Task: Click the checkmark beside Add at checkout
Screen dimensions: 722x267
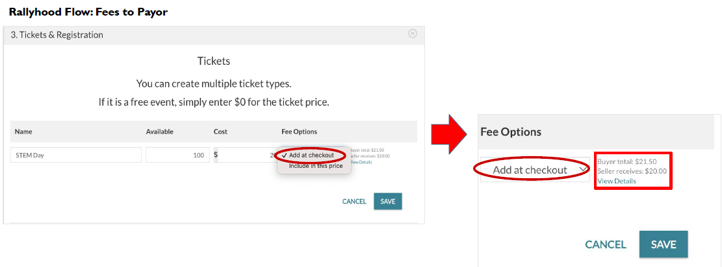Action: pos(285,156)
